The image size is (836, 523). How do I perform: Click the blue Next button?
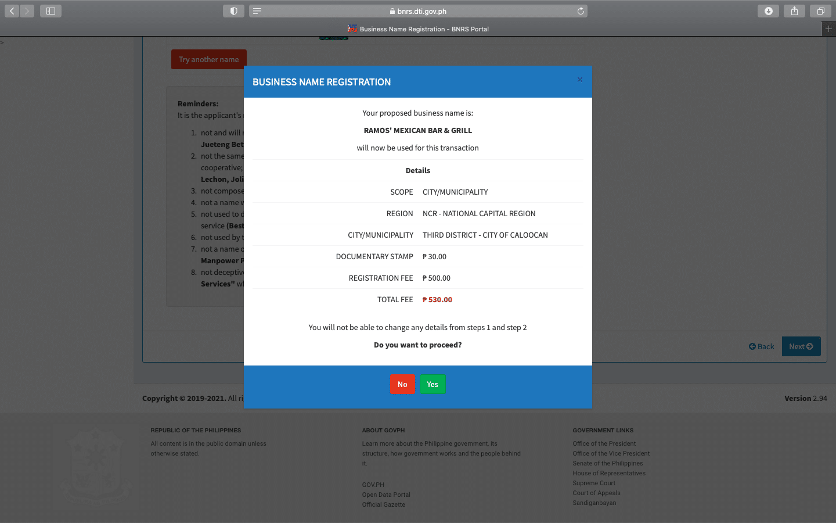pos(801,346)
